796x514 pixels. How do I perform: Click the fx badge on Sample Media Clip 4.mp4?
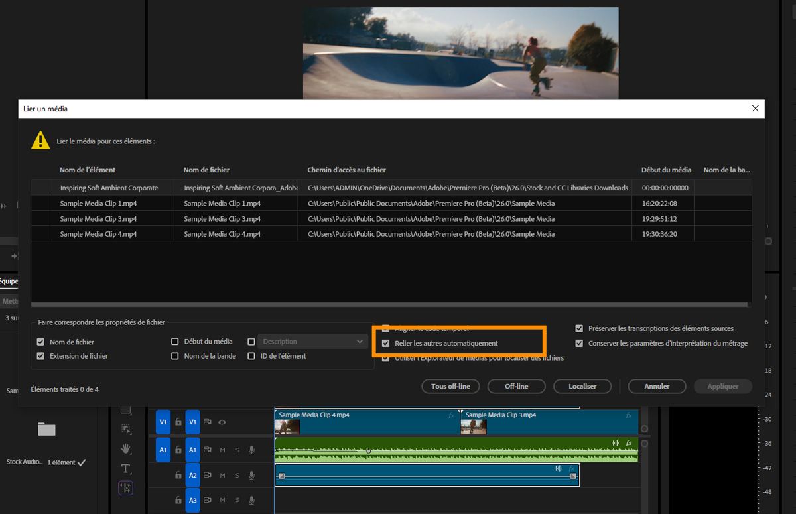pos(452,415)
